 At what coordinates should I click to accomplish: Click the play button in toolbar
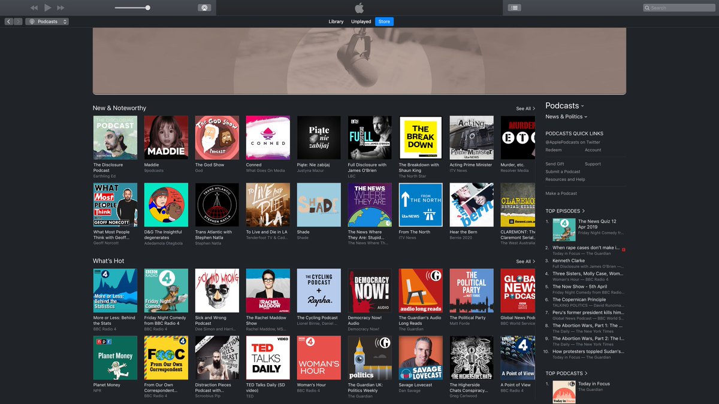47,8
